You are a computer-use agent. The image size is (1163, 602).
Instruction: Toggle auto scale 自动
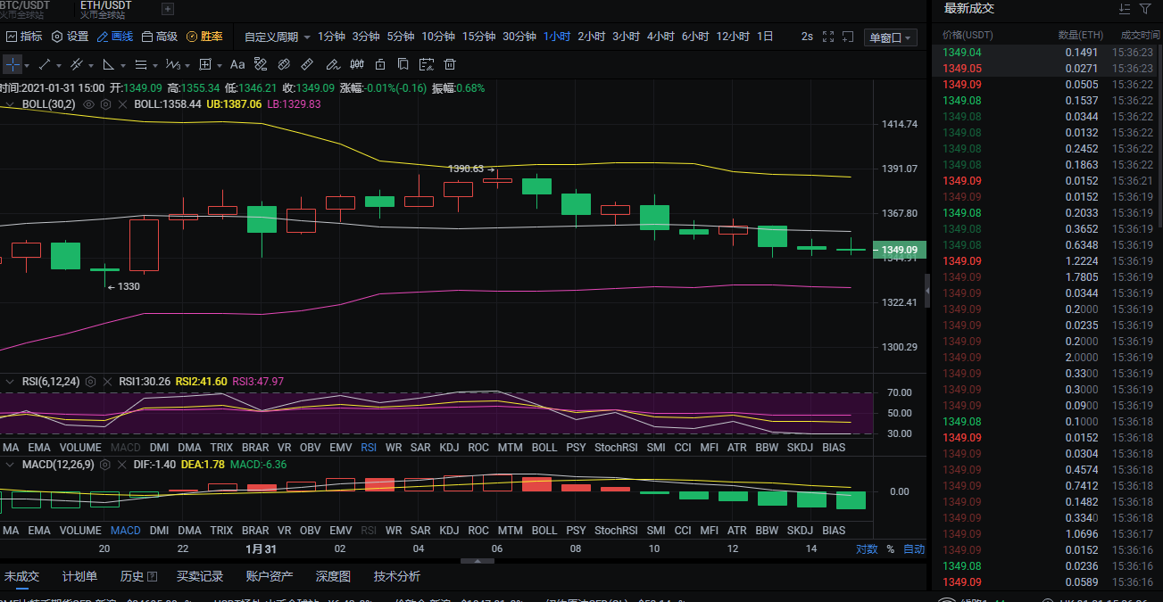[914, 549]
